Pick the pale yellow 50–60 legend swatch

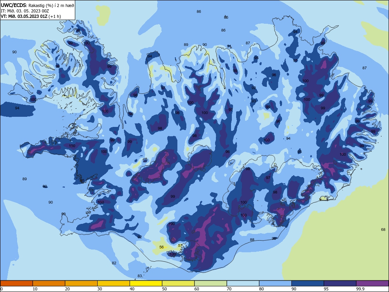[178, 283]
